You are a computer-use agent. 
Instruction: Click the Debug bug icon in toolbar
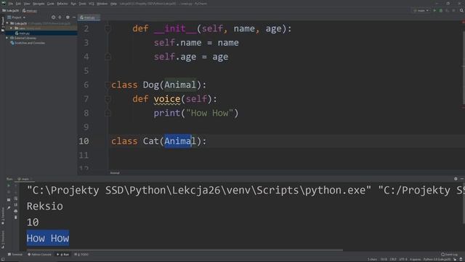pos(441,11)
